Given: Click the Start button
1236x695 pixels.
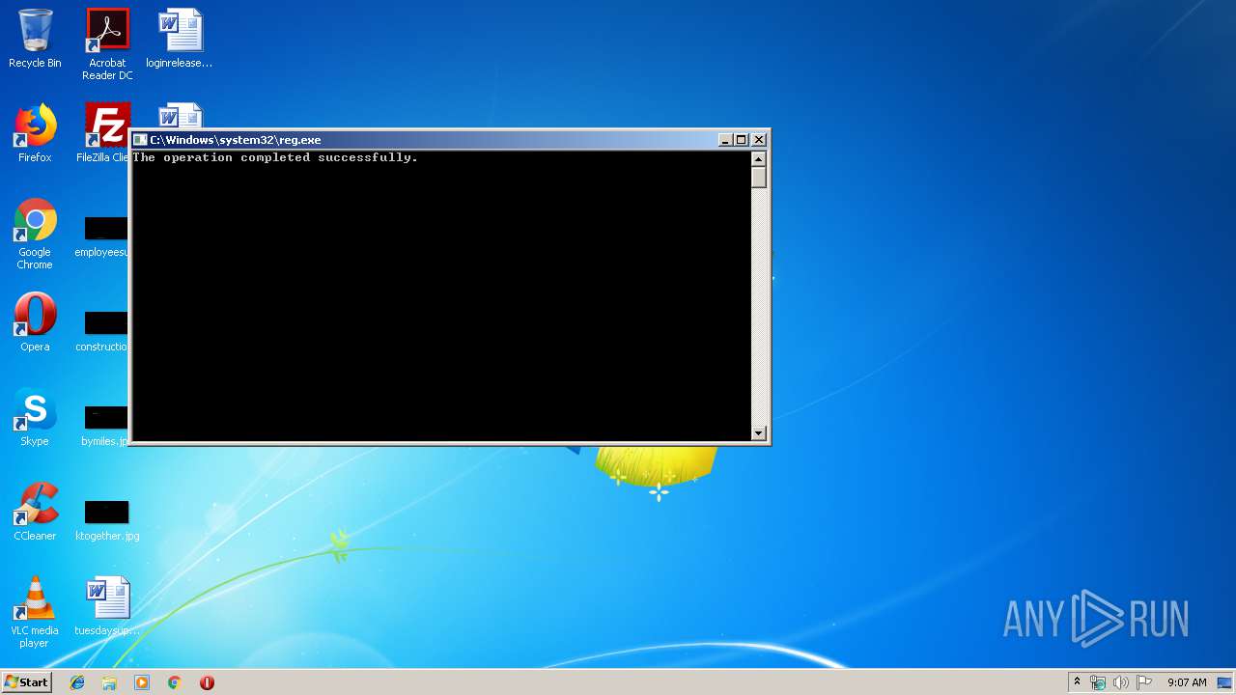Looking at the screenshot, I should [x=26, y=681].
